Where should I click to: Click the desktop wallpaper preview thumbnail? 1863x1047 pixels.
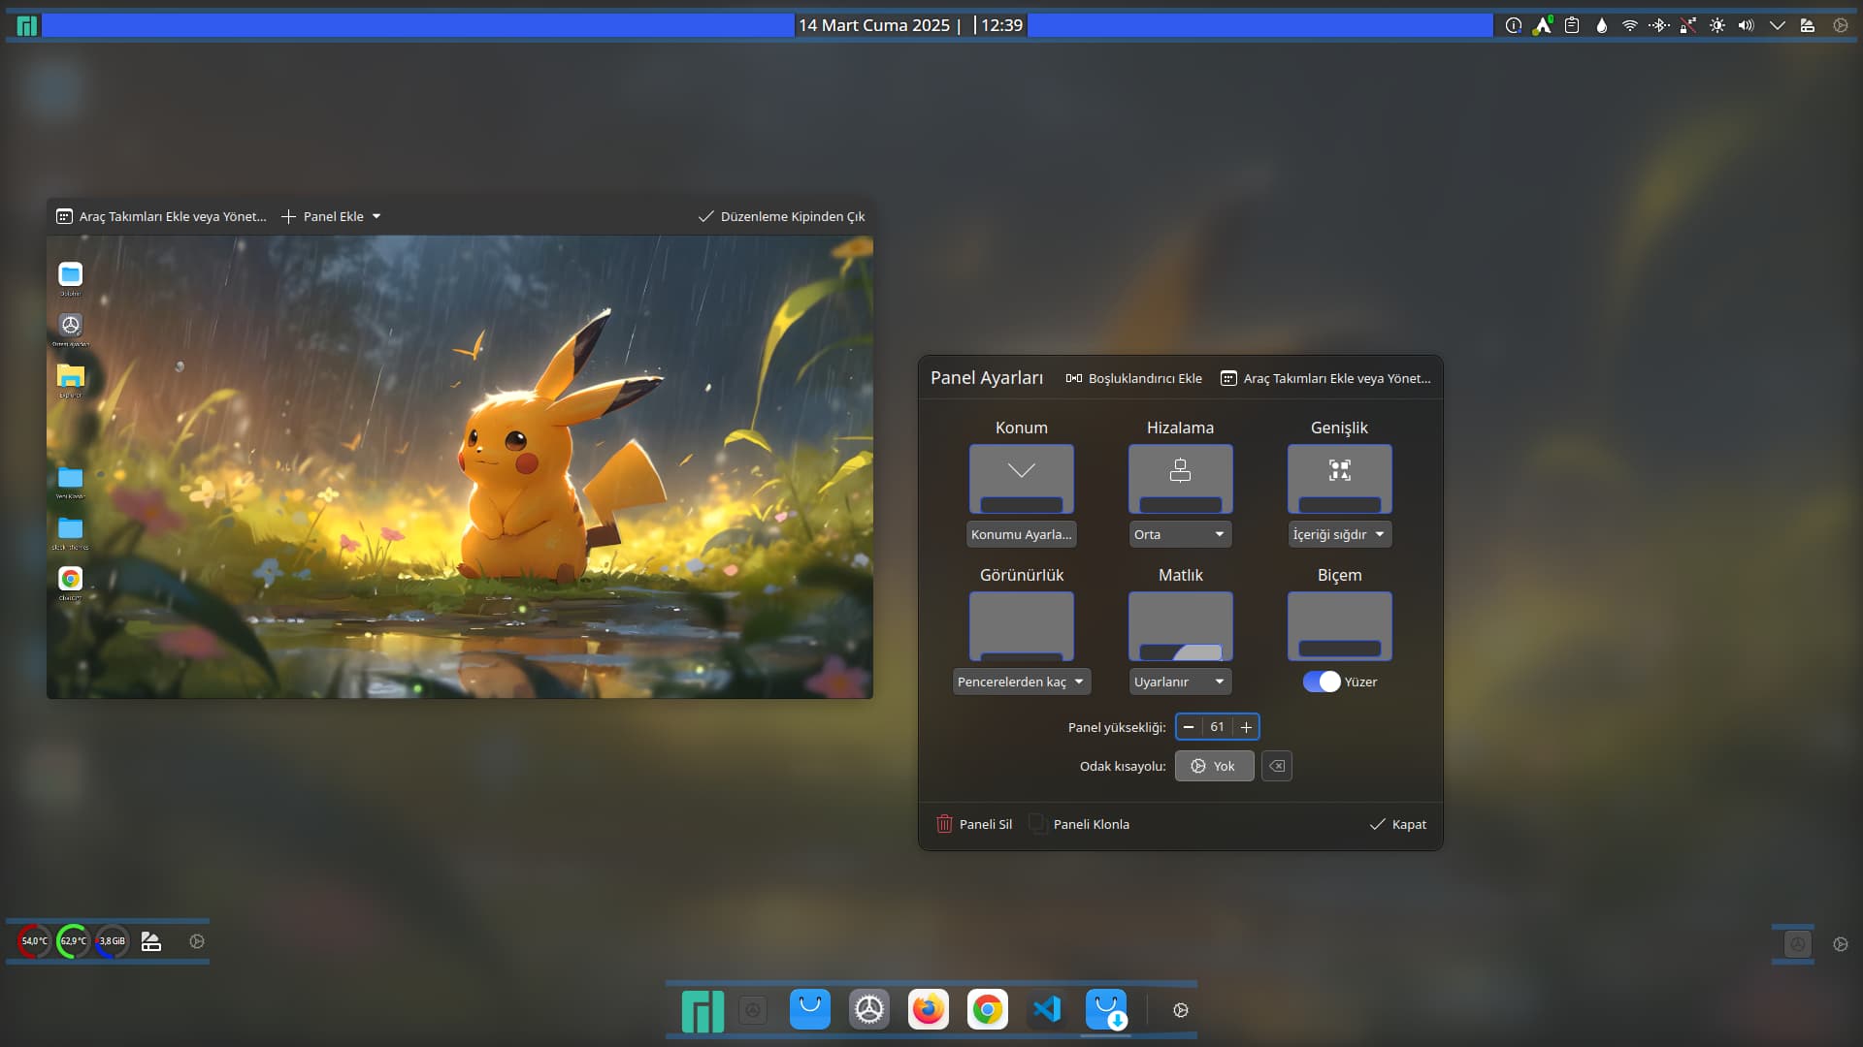pyautogui.click(x=460, y=466)
